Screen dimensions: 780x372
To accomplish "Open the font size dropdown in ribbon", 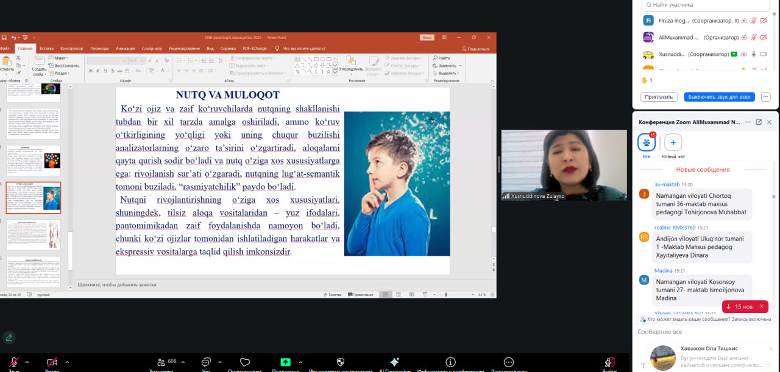I will click(143, 61).
